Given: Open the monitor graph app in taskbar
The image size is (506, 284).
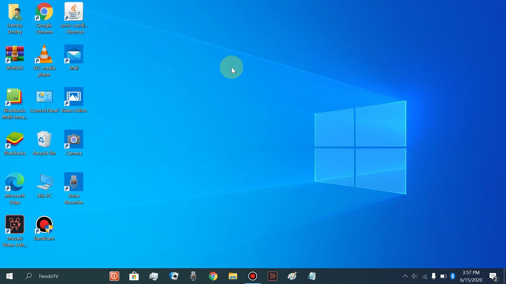Looking at the screenshot, I should (154, 276).
